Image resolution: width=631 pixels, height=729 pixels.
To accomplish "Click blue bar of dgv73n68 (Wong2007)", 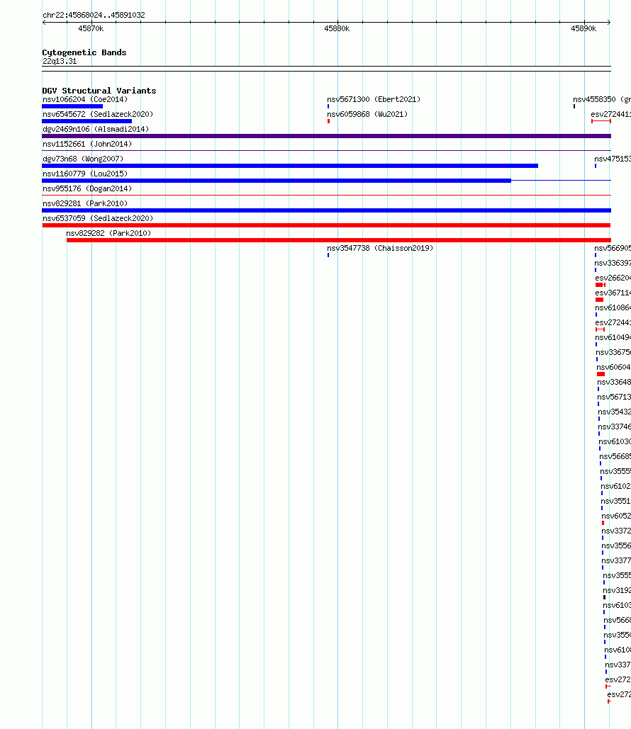I will click(290, 166).
